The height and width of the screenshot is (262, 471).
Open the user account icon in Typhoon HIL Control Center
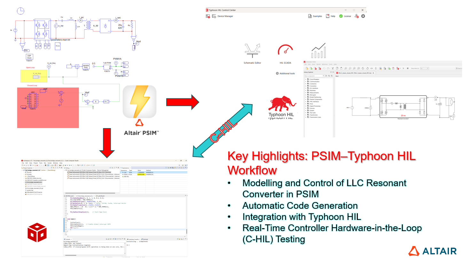click(357, 16)
